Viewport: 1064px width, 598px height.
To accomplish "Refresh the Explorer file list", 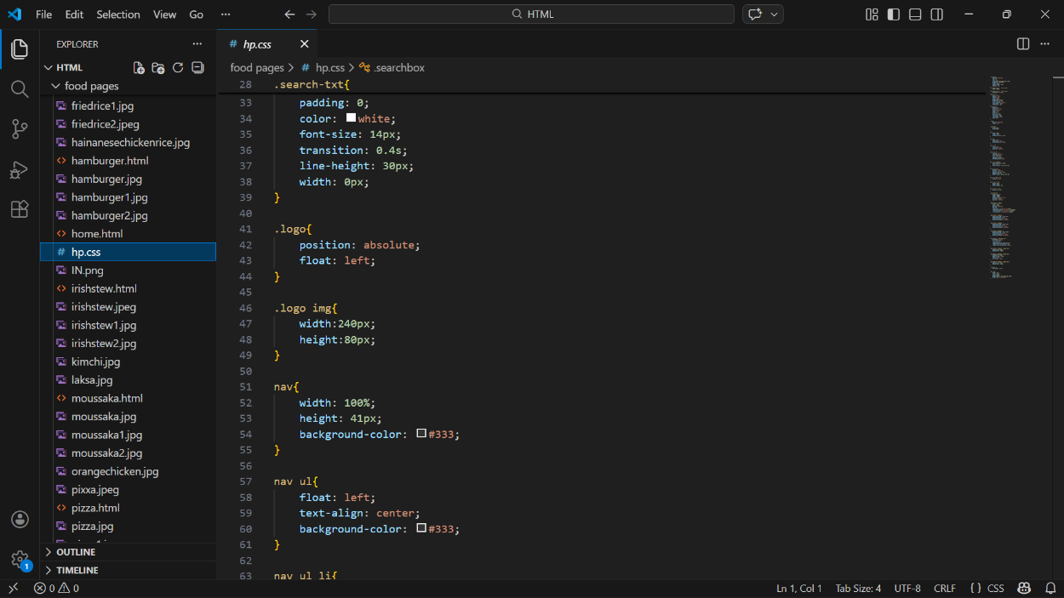I will coord(178,68).
